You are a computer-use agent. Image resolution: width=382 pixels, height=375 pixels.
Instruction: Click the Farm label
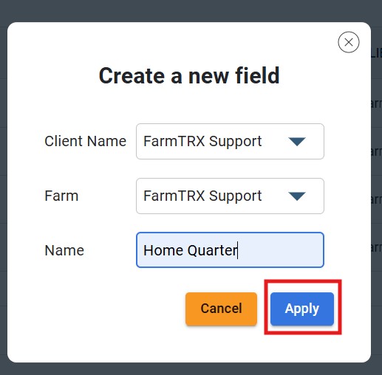61,196
